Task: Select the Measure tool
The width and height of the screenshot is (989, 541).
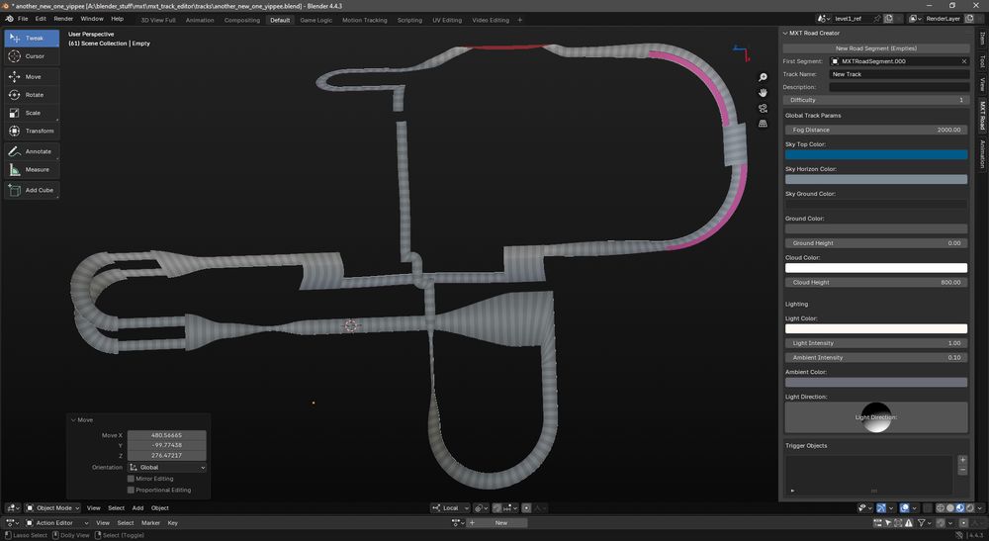Action: [32, 169]
